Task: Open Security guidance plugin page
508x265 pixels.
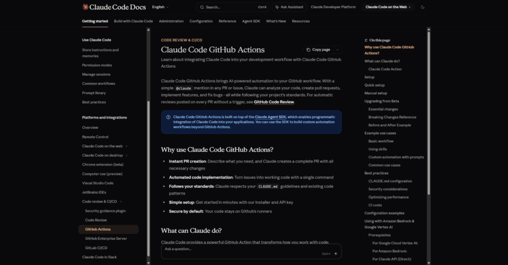Action: click(105, 211)
